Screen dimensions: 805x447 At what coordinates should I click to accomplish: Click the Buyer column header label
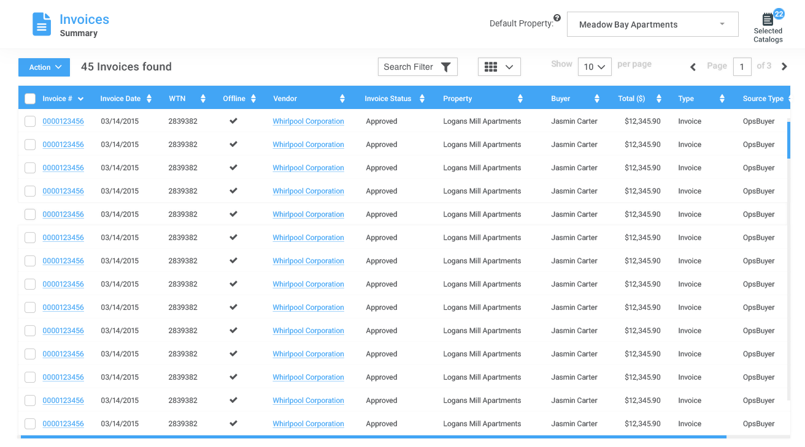pos(561,99)
